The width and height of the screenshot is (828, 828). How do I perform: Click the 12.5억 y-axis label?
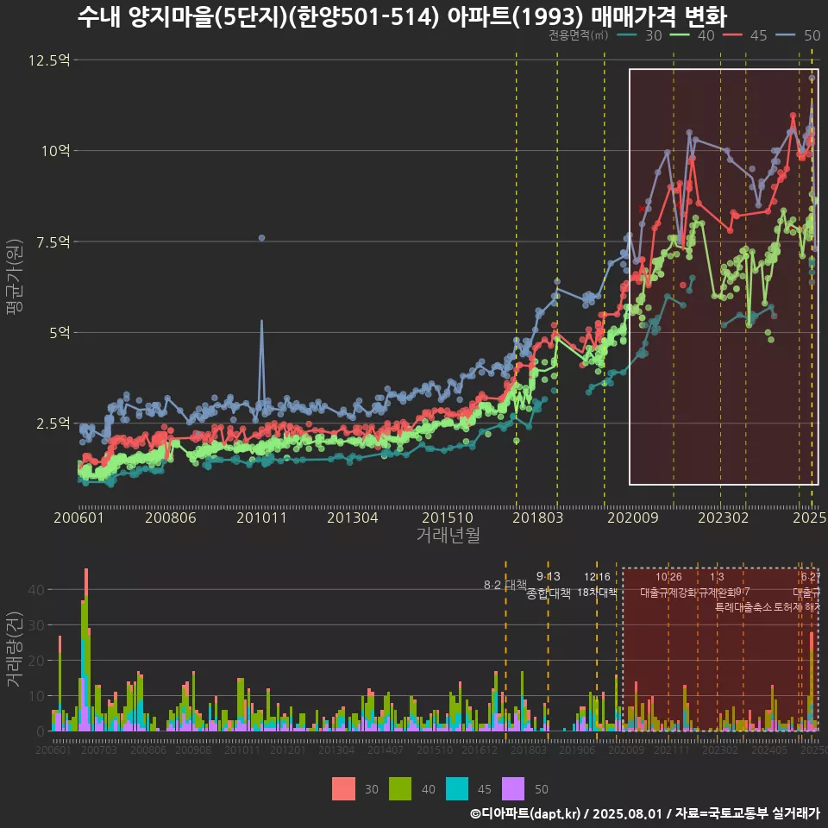[x=48, y=60]
